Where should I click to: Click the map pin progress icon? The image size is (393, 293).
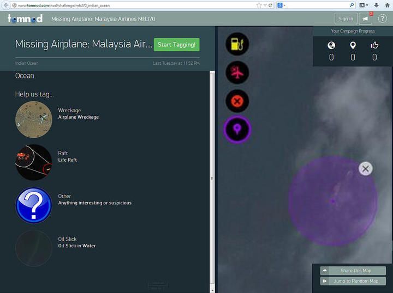[x=353, y=45]
